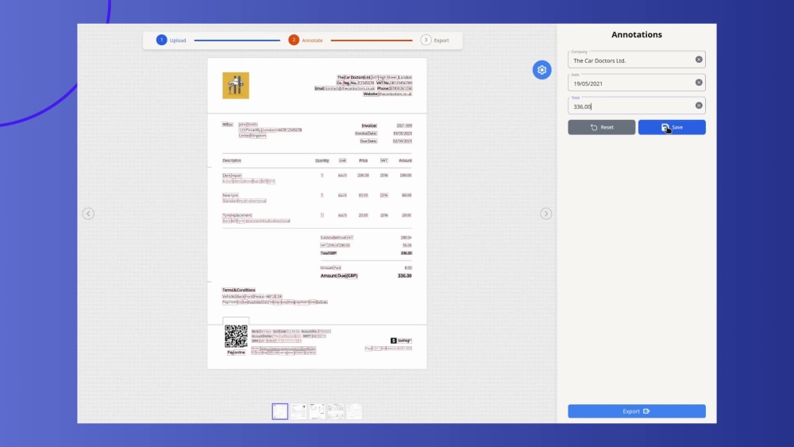Click the Annotations panel heading
The image size is (794, 447).
tap(637, 34)
